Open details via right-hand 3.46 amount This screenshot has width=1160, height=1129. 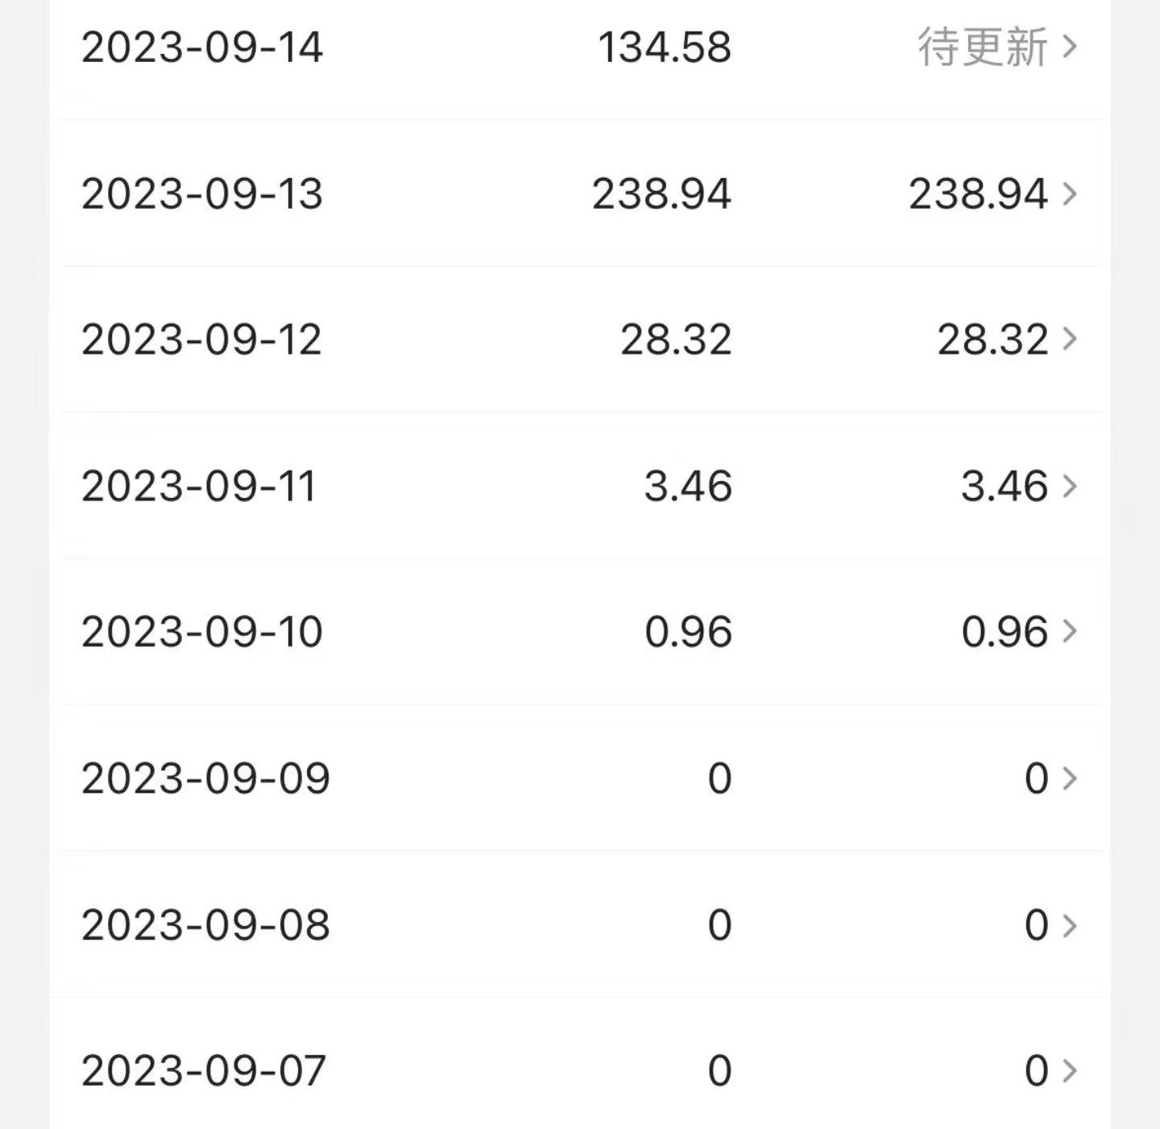[1004, 486]
